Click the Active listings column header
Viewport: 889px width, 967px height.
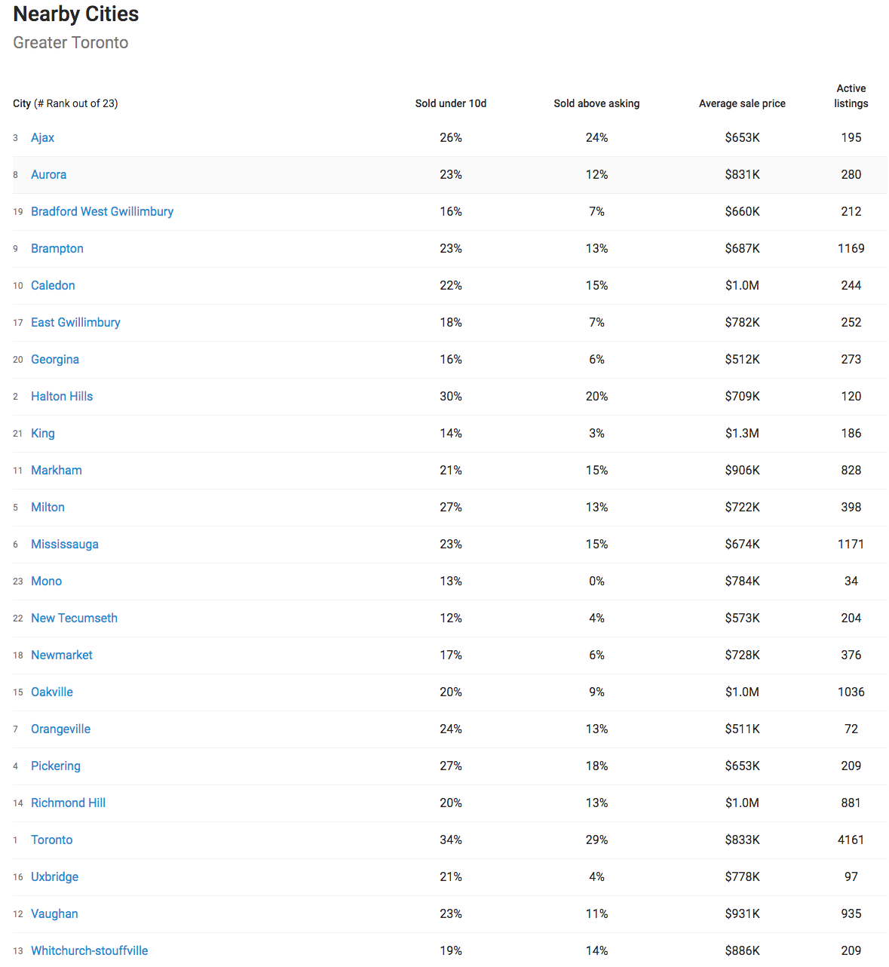click(x=851, y=96)
